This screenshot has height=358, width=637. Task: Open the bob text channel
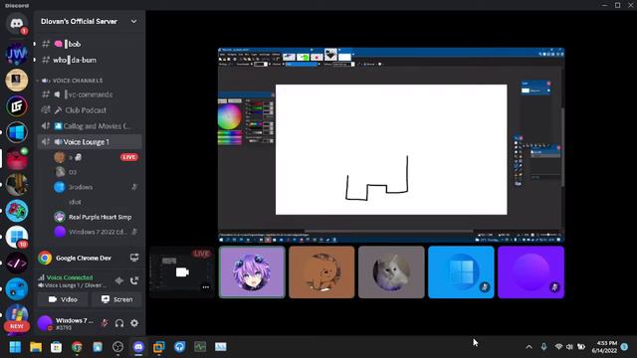pyautogui.click(x=89, y=44)
